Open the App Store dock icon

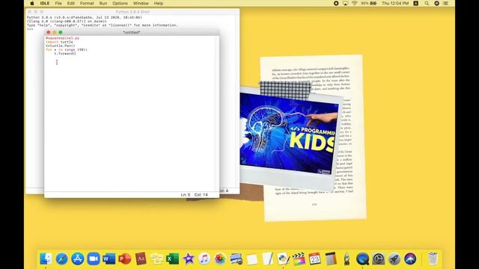78,259
